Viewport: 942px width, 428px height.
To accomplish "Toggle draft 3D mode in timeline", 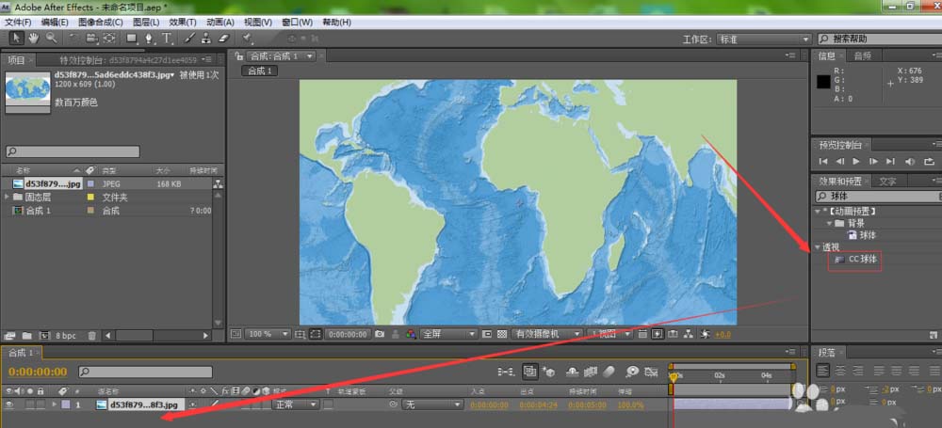I will 548,372.
